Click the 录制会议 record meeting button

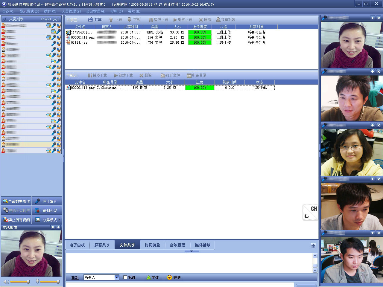pyautogui.click(x=47, y=211)
